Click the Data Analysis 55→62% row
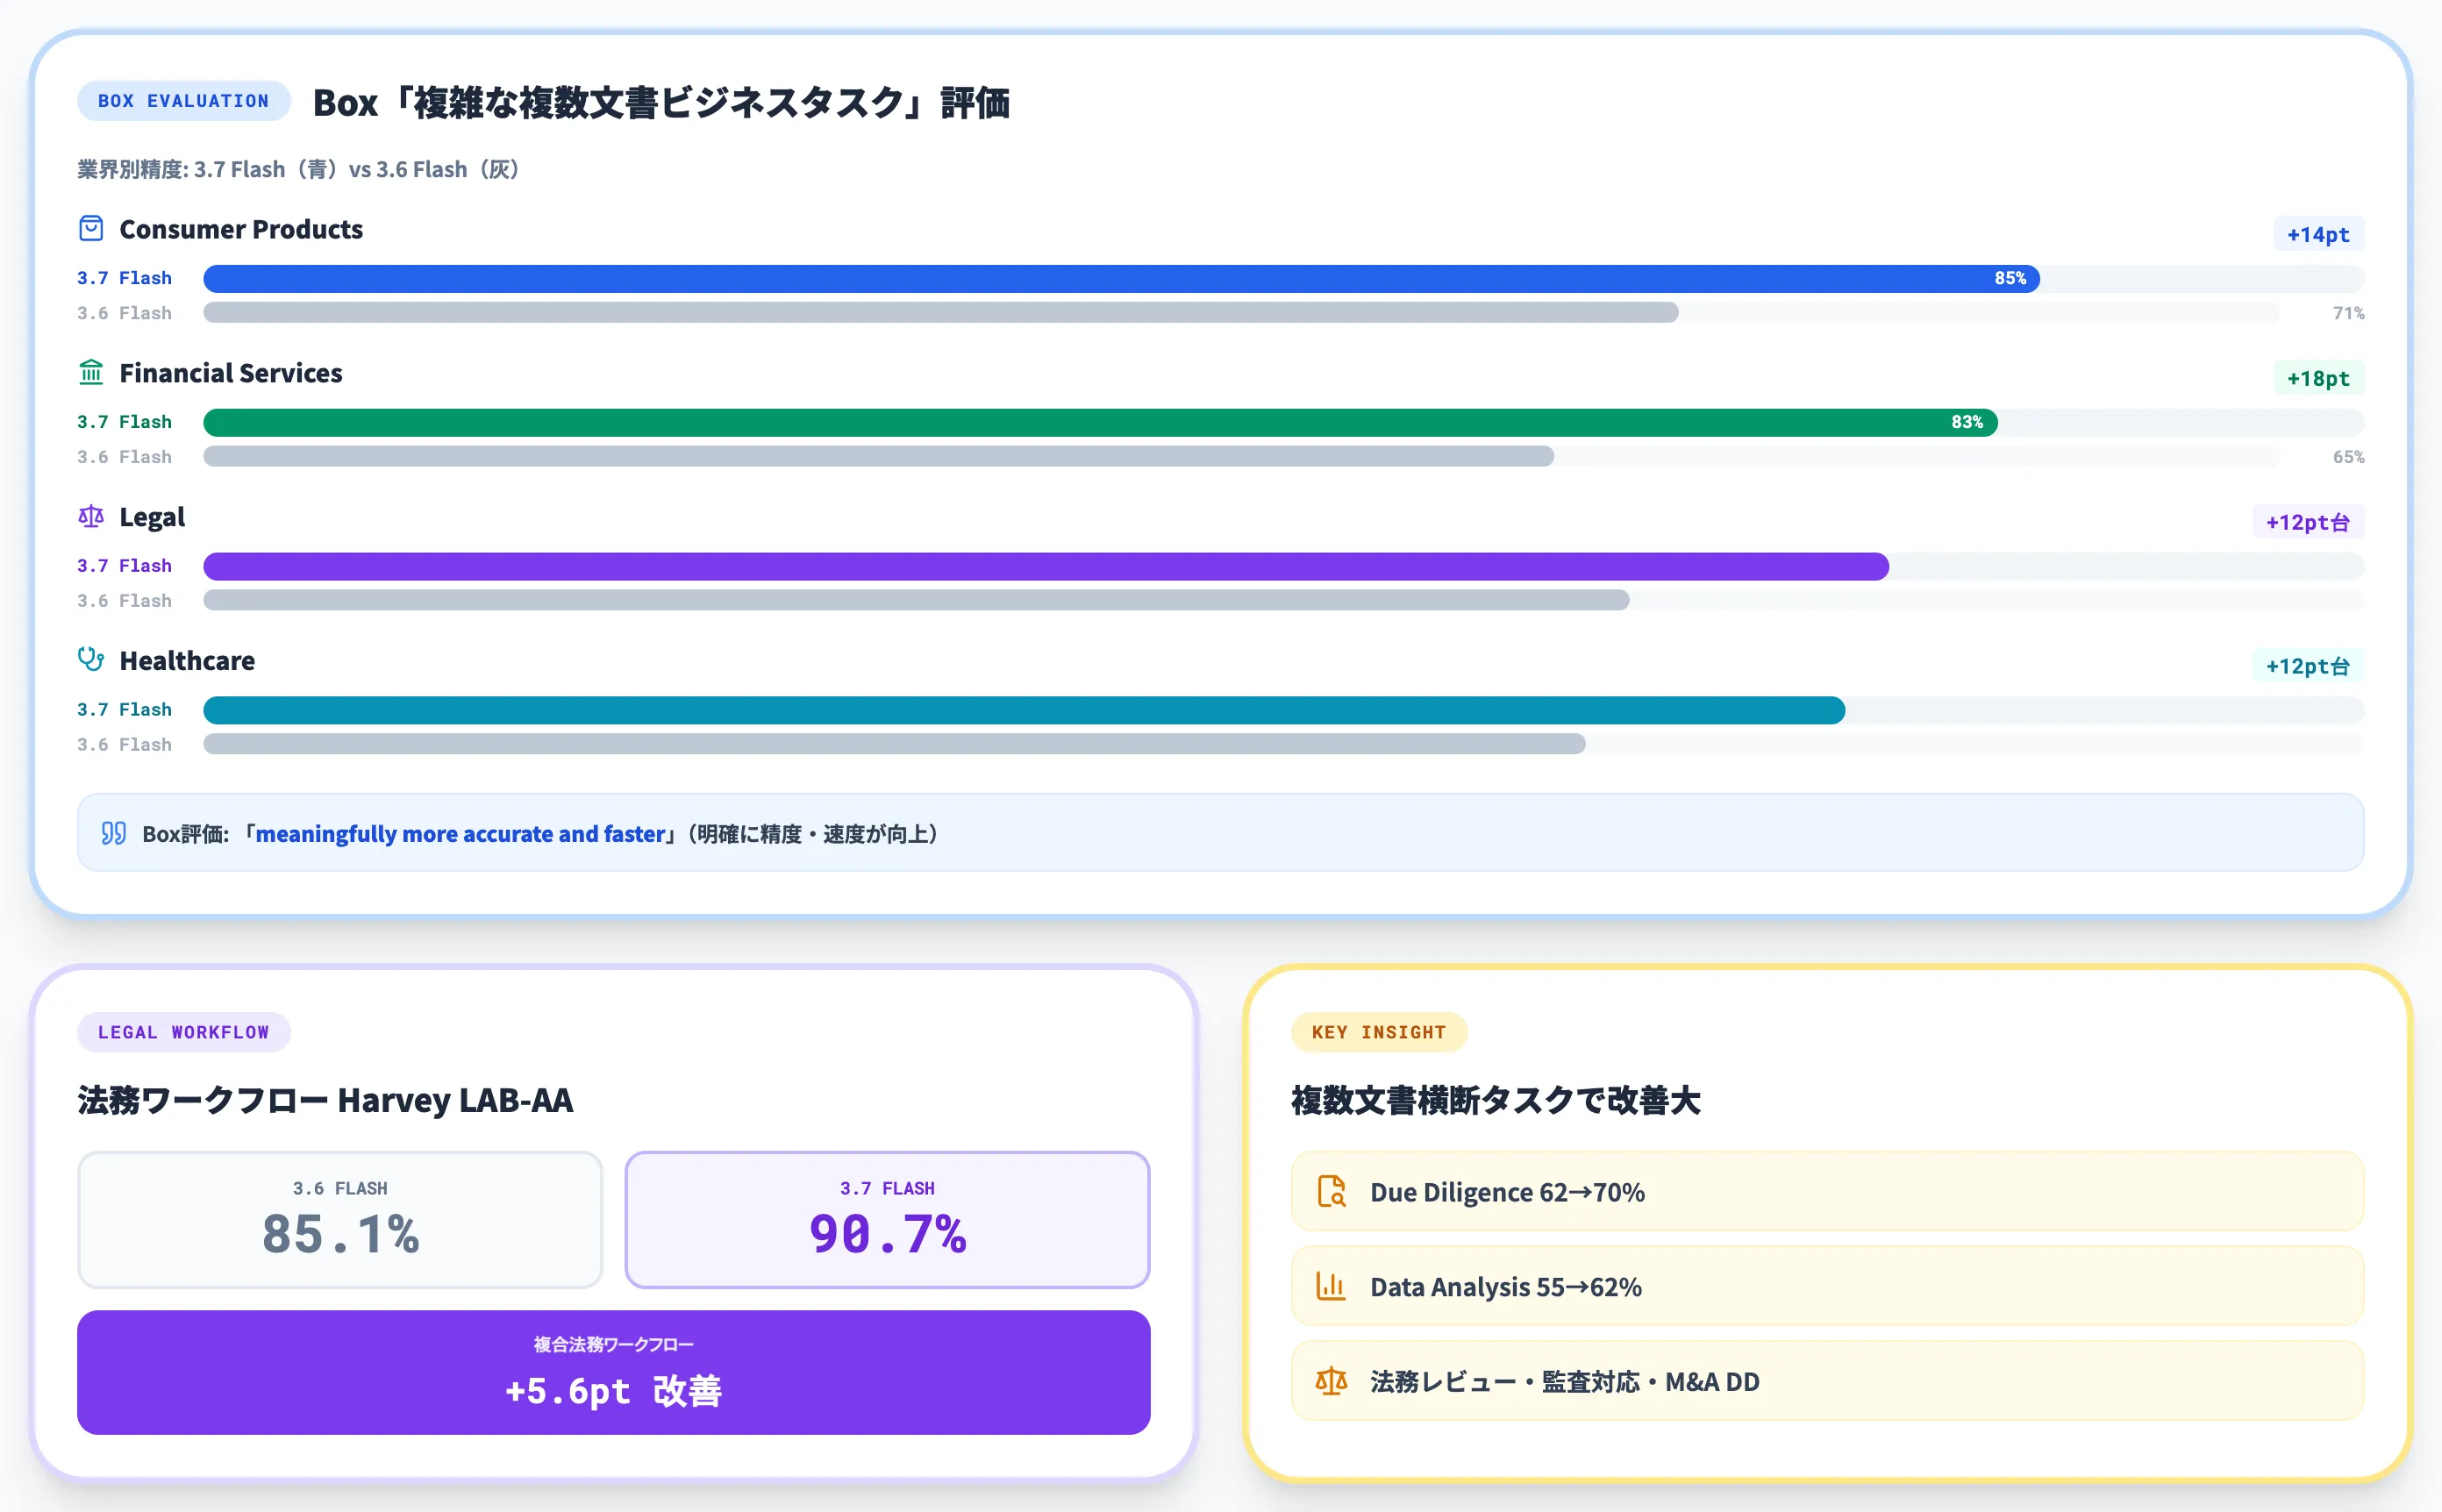 1827,1286
